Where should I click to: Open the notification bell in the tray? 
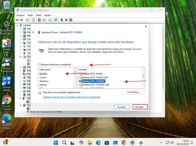192,143
